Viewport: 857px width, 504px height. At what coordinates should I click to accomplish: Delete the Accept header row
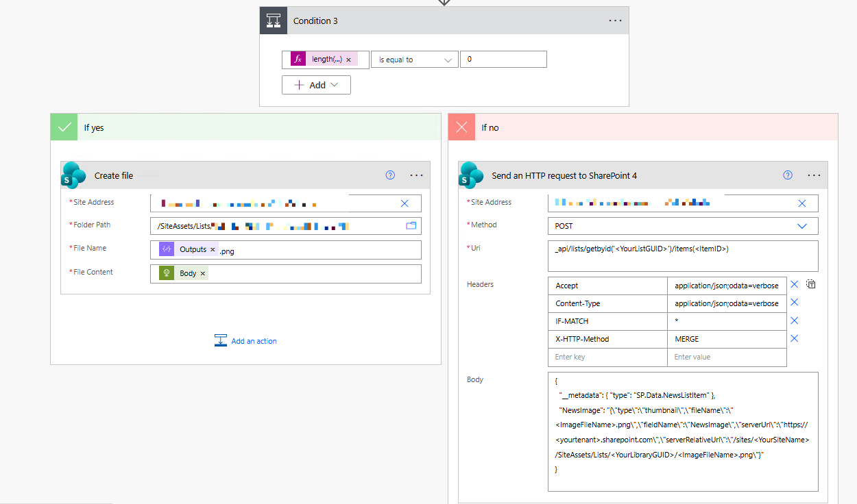(x=795, y=285)
